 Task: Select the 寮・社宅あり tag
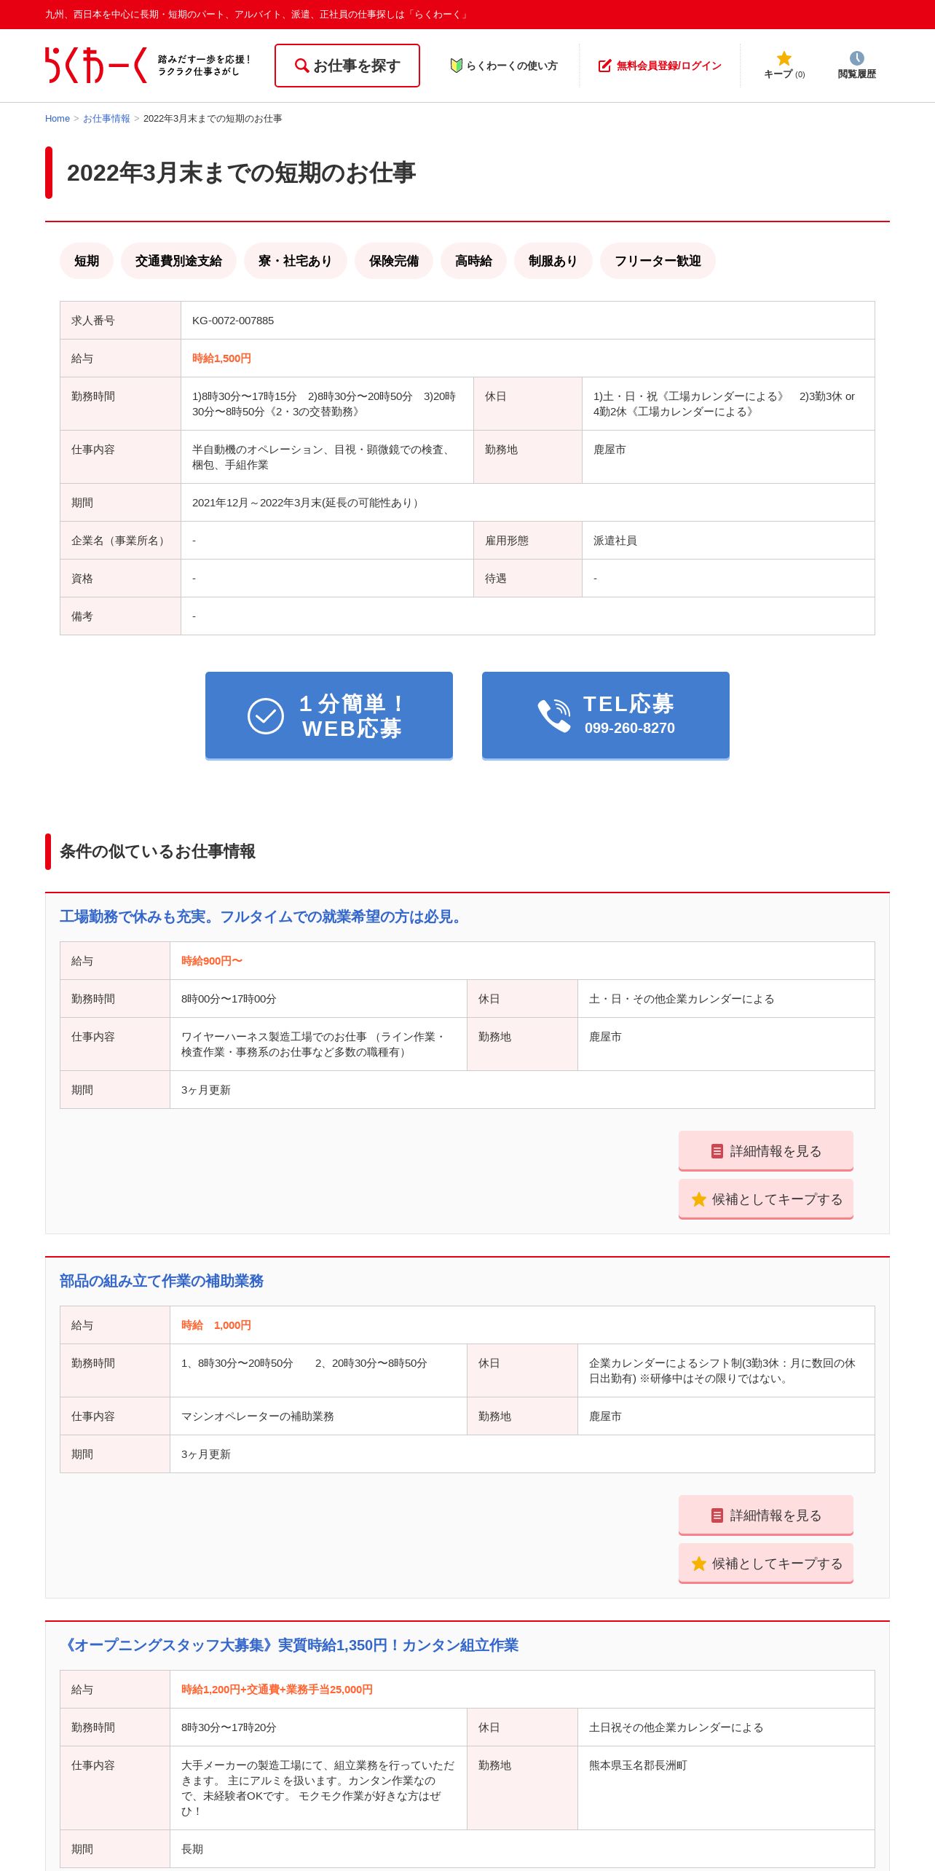point(295,261)
